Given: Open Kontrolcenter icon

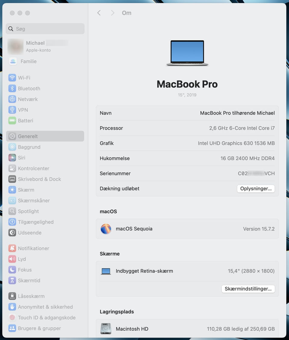Looking at the screenshot, I should [x=12, y=168].
